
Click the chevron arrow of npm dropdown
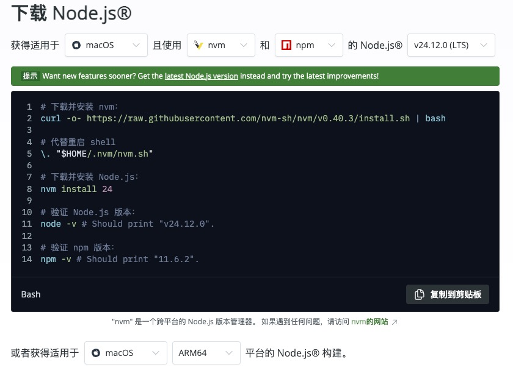pos(332,45)
